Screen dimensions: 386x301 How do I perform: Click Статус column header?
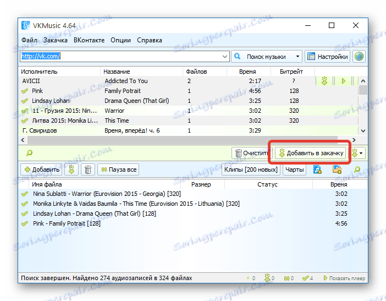click(x=268, y=184)
